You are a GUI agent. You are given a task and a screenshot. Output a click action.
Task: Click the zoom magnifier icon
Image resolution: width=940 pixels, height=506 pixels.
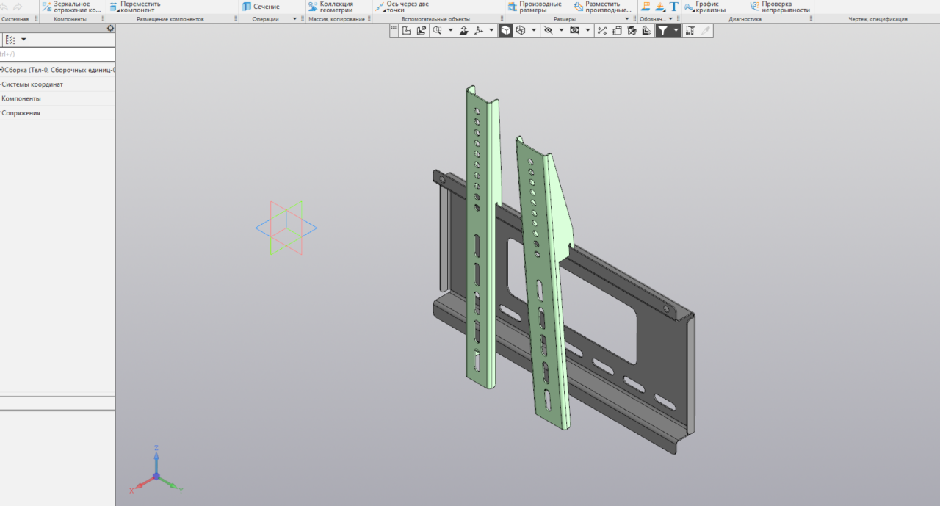click(x=437, y=30)
